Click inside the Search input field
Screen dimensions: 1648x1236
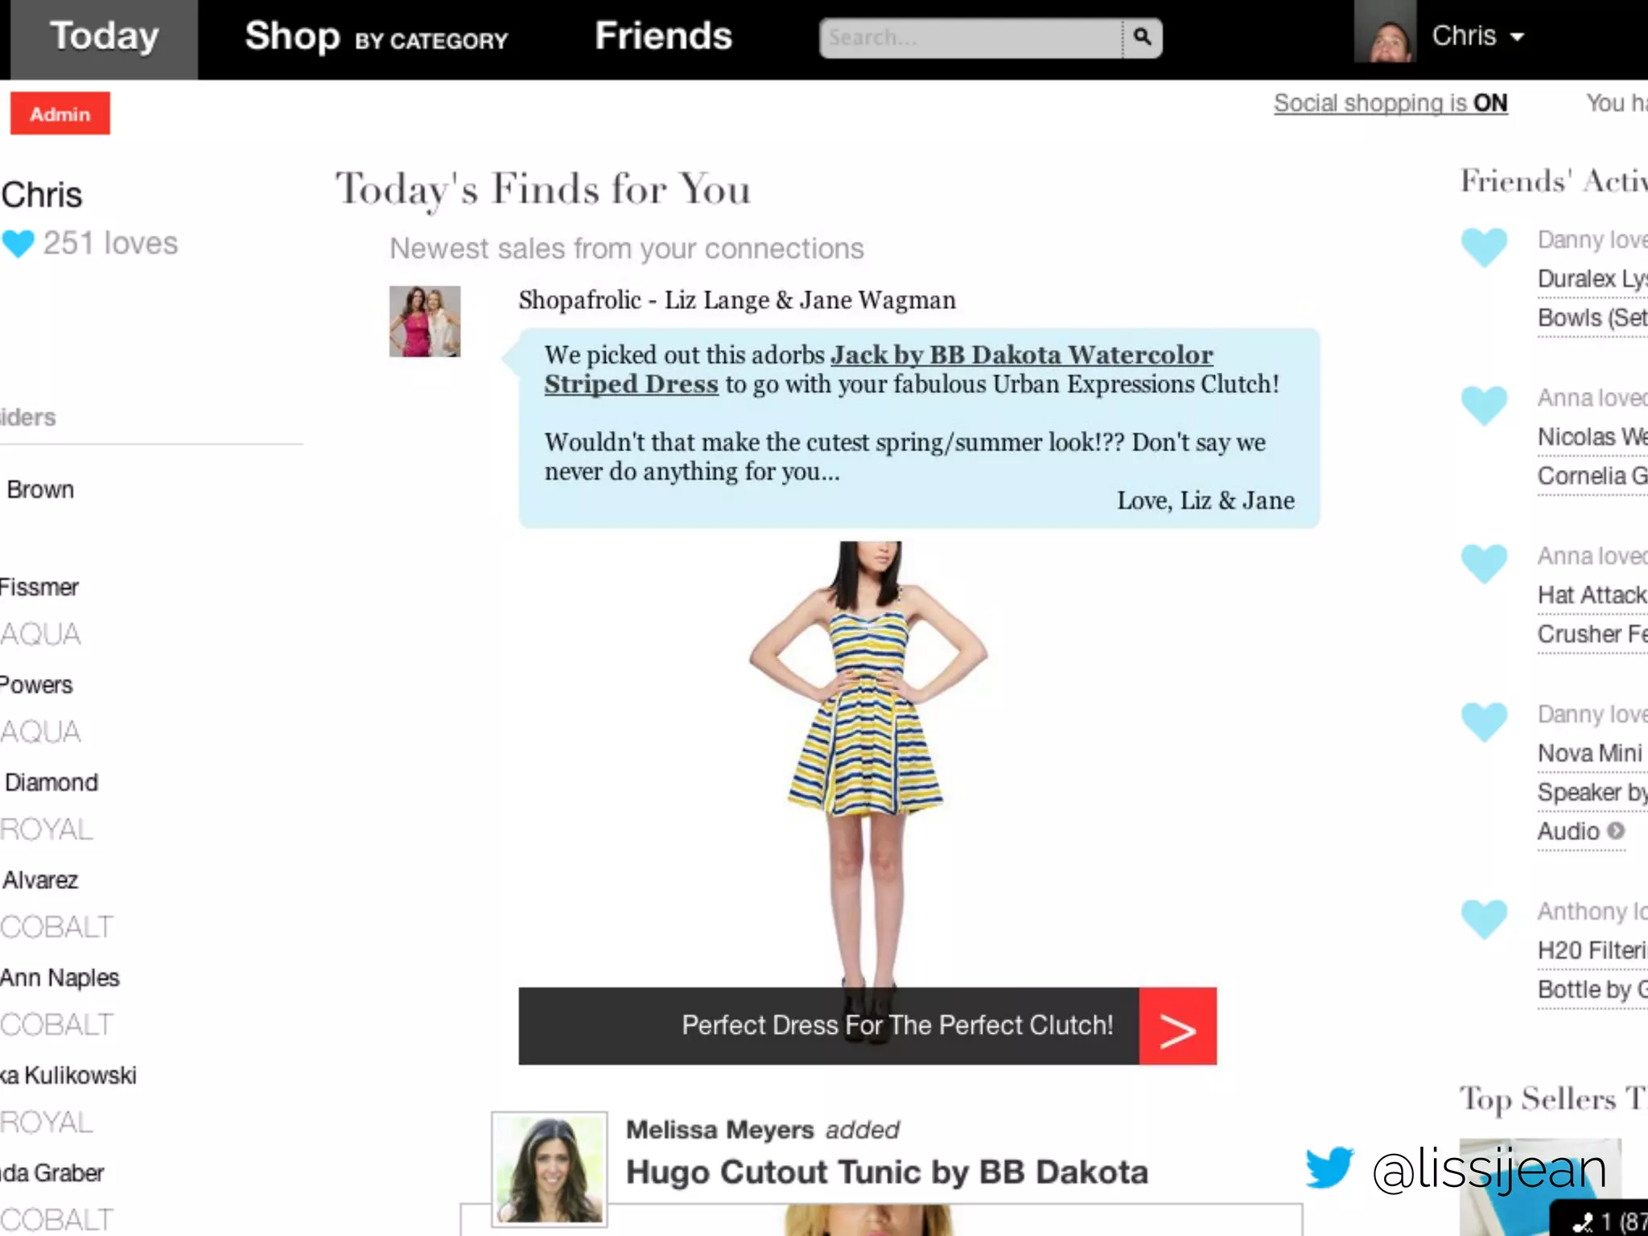[970, 38]
